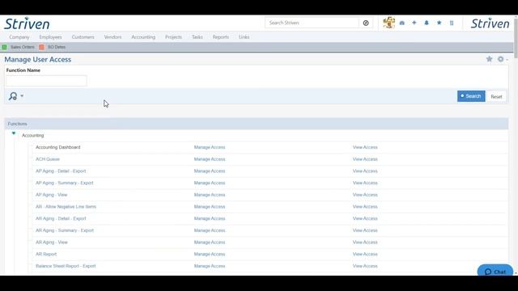Click the green Sales Orders bookmark icon

click(x=4, y=47)
